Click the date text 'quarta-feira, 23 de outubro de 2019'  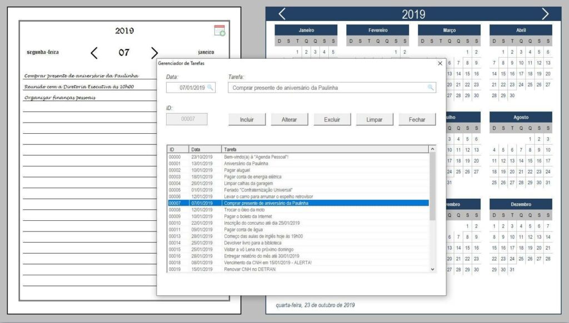click(316, 305)
